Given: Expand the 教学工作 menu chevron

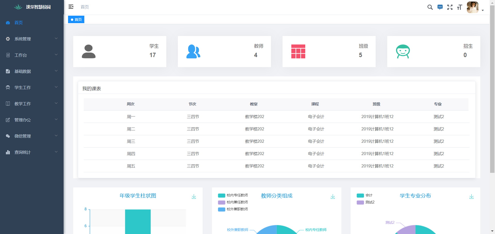Looking at the screenshot, I should click(x=56, y=103).
